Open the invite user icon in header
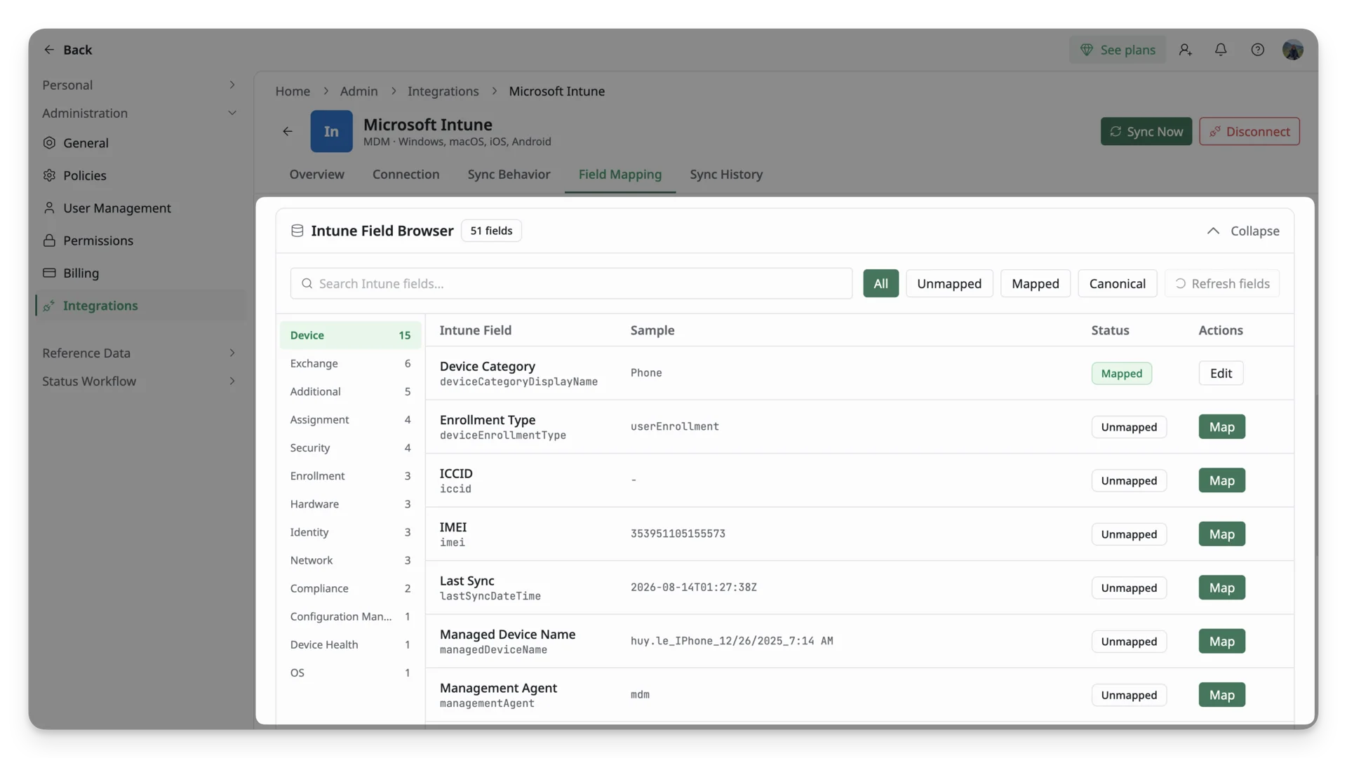The image size is (1347, 758). [1185, 50]
